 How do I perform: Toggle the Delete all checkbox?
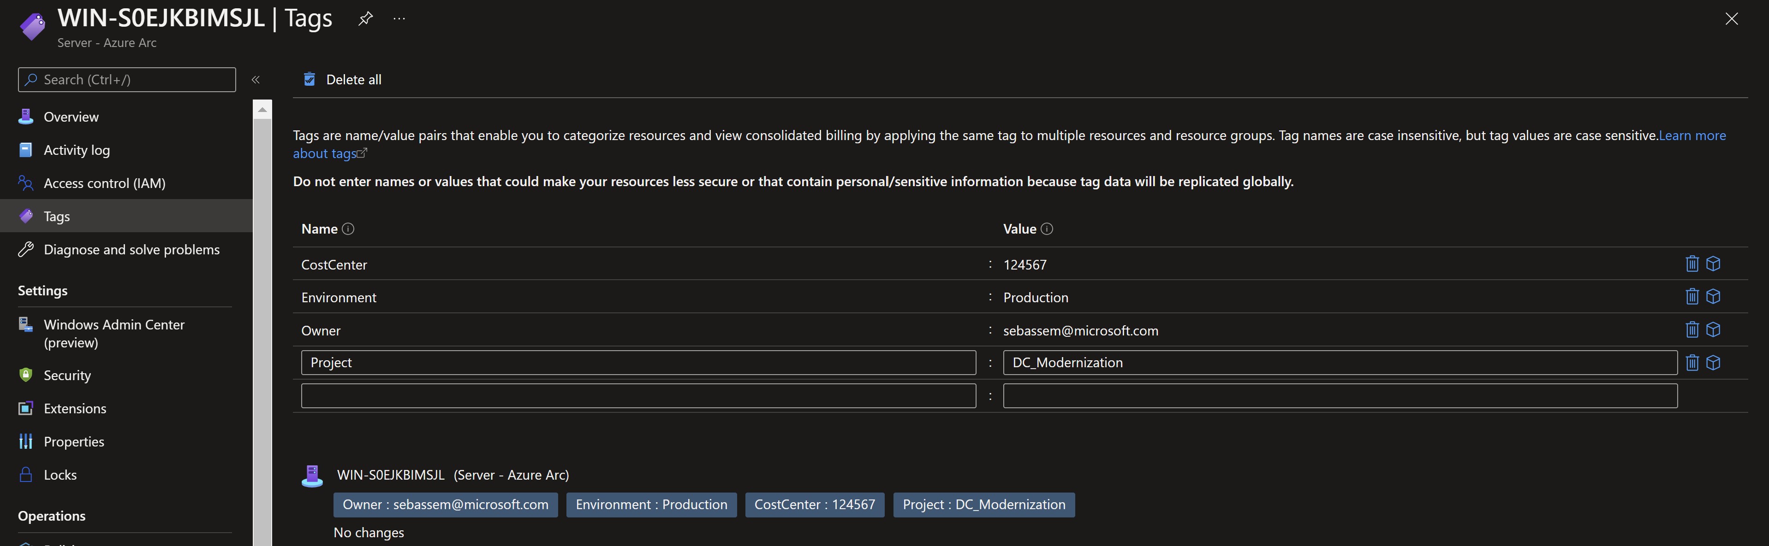[x=306, y=79]
